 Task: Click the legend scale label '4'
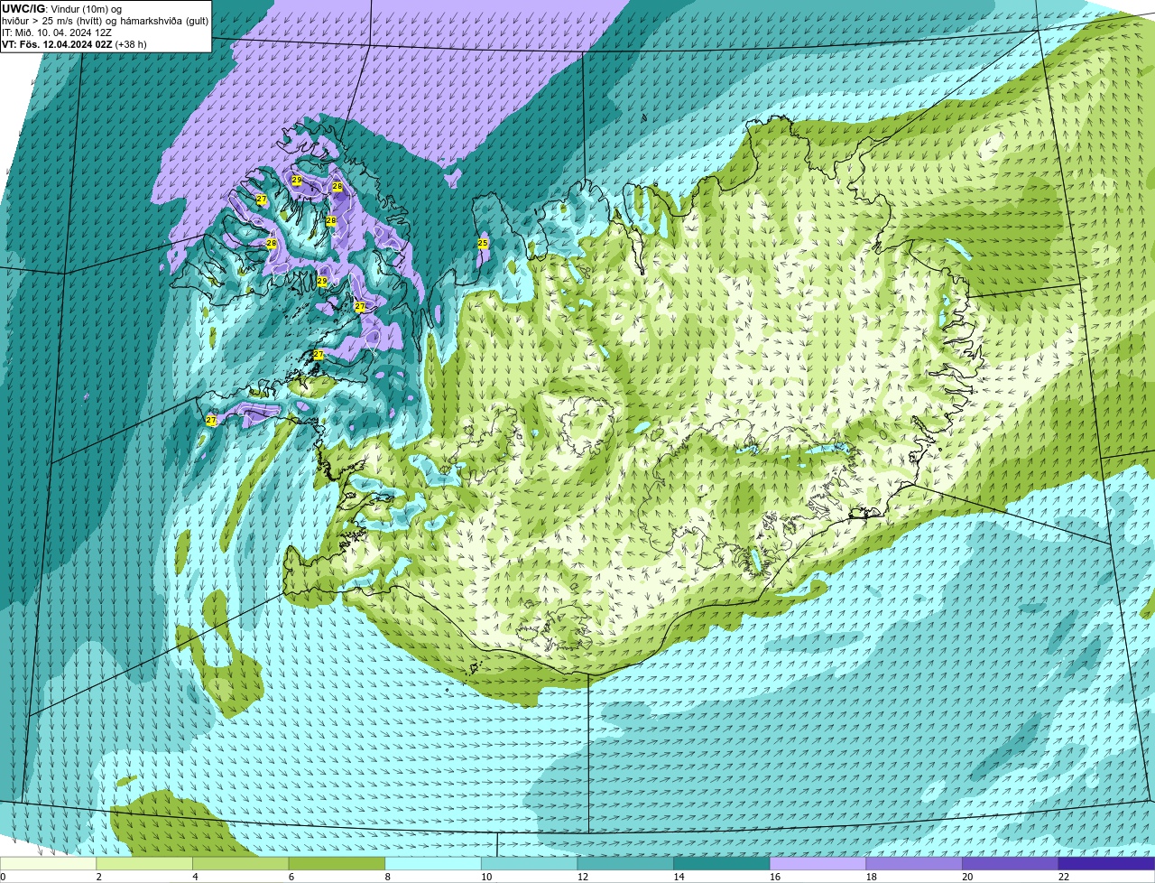(x=195, y=877)
